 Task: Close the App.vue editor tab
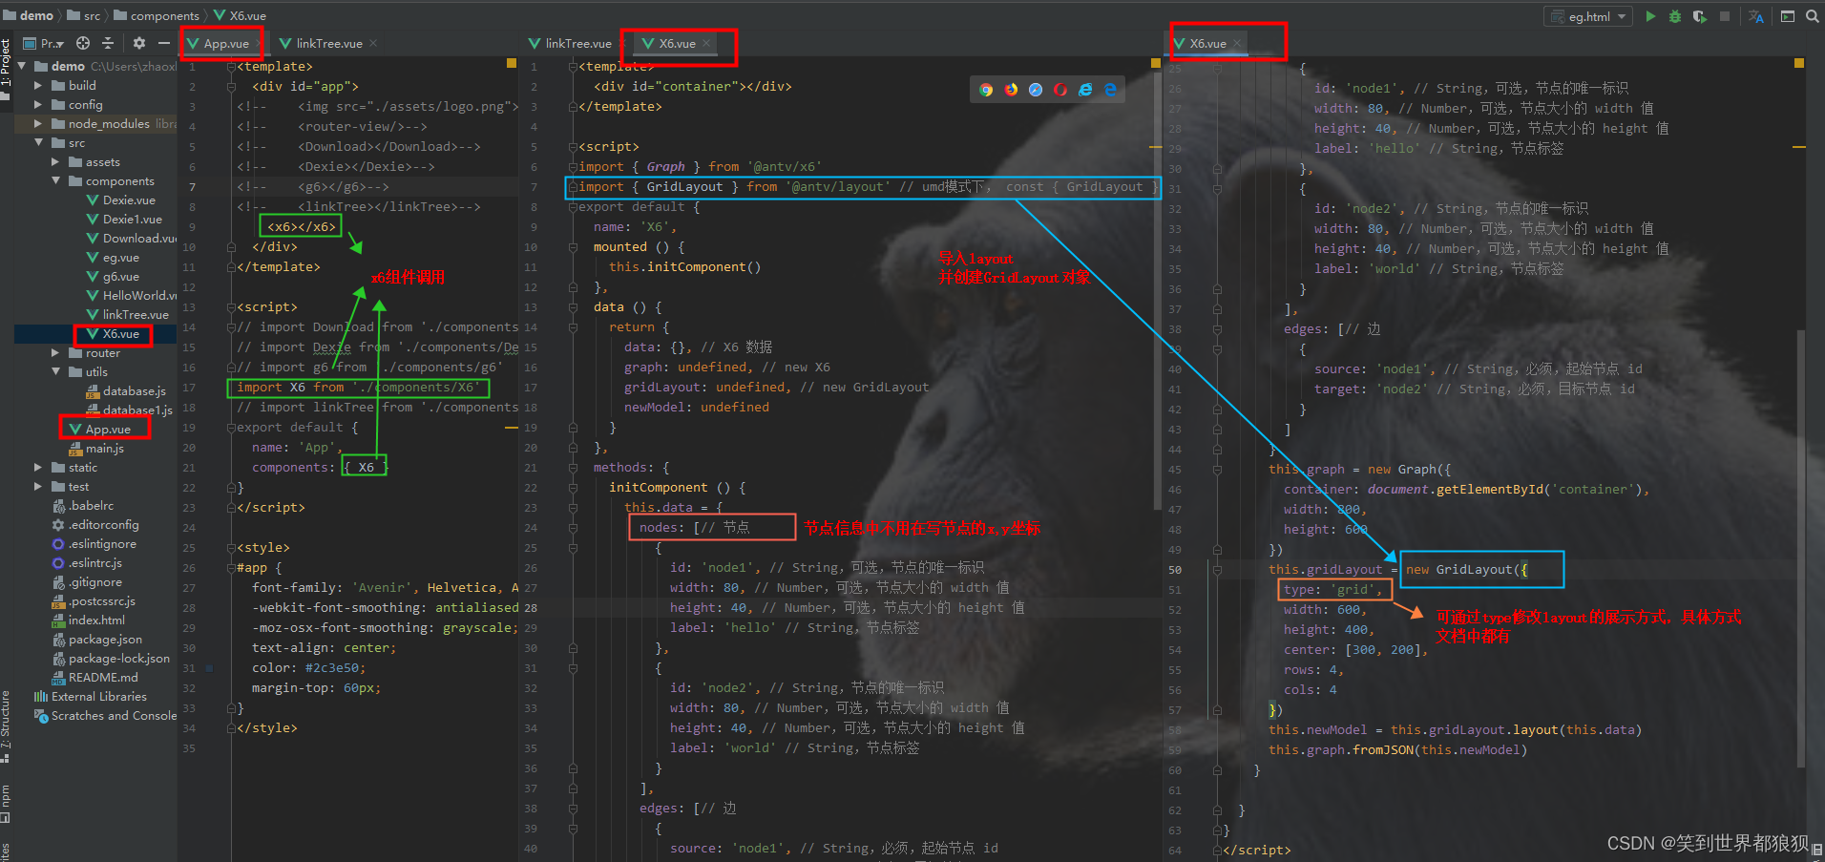click(258, 43)
